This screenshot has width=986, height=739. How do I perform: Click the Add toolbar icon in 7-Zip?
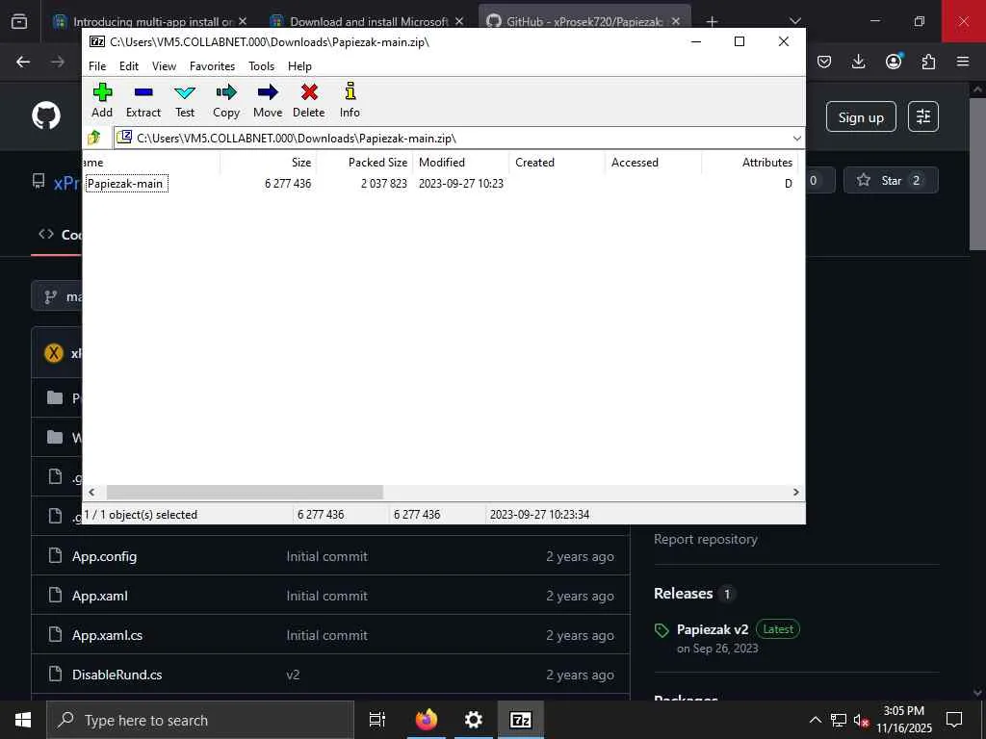(102, 100)
